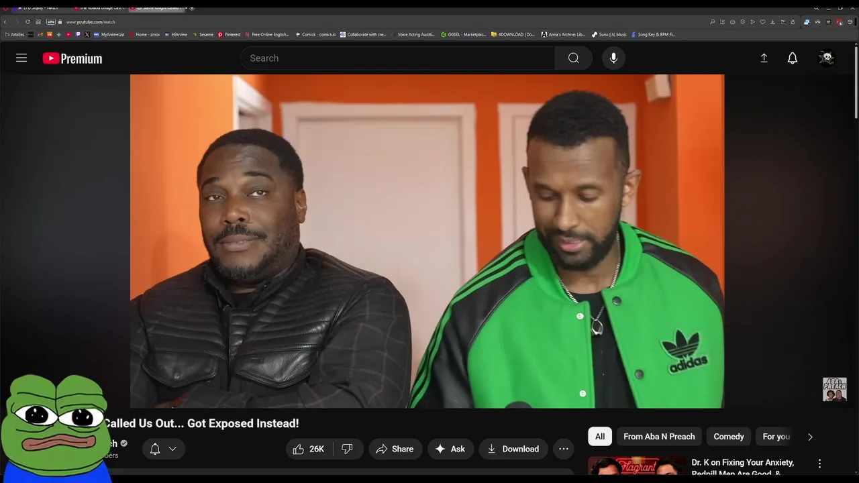This screenshot has width=859, height=483.
Task: Open Articles bookmarks folder
Action: pos(14,34)
